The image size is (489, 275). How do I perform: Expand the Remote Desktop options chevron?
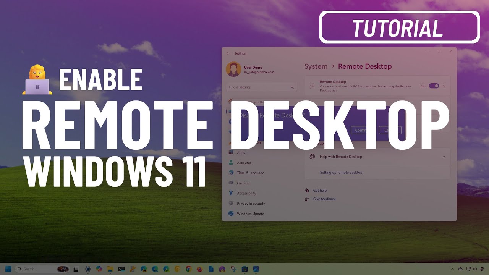444,86
